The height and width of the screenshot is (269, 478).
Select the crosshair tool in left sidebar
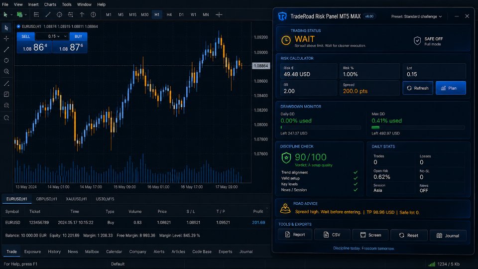pos(6,39)
